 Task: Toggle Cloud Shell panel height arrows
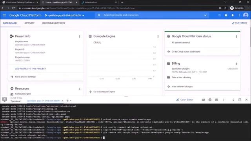[x=233, y=100]
